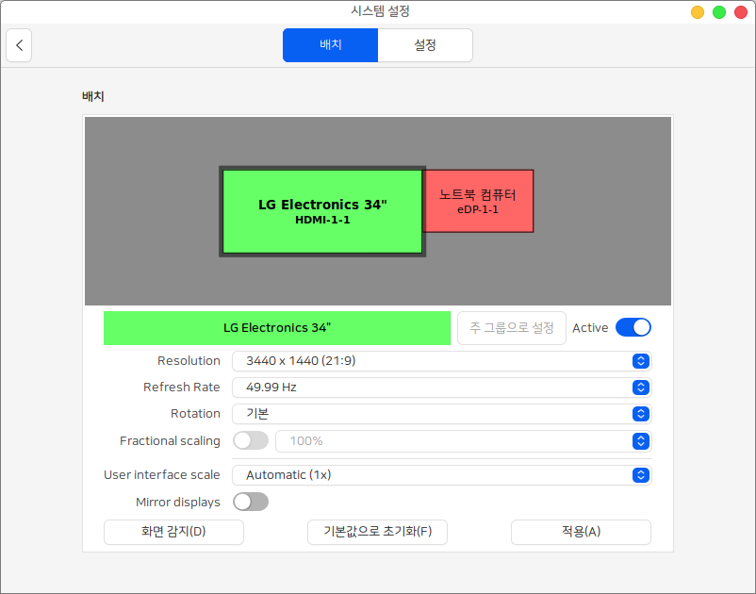Screen dimensions: 756x594
Task: Select the LG Electronics 34" HDMI-1-1 display
Action: coord(322,211)
